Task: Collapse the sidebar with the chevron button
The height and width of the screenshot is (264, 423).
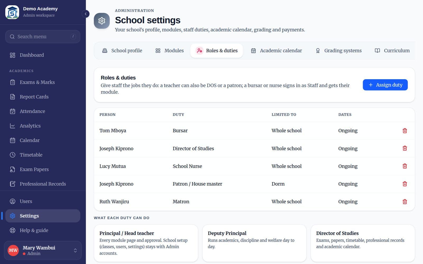Action: point(86,14)
